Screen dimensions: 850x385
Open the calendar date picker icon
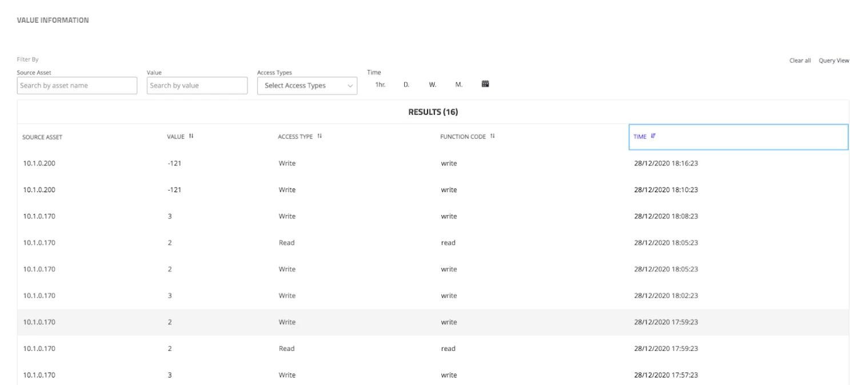485,84
